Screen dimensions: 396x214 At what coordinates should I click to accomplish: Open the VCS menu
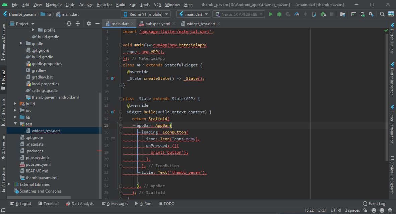click(x=157, y=5)
